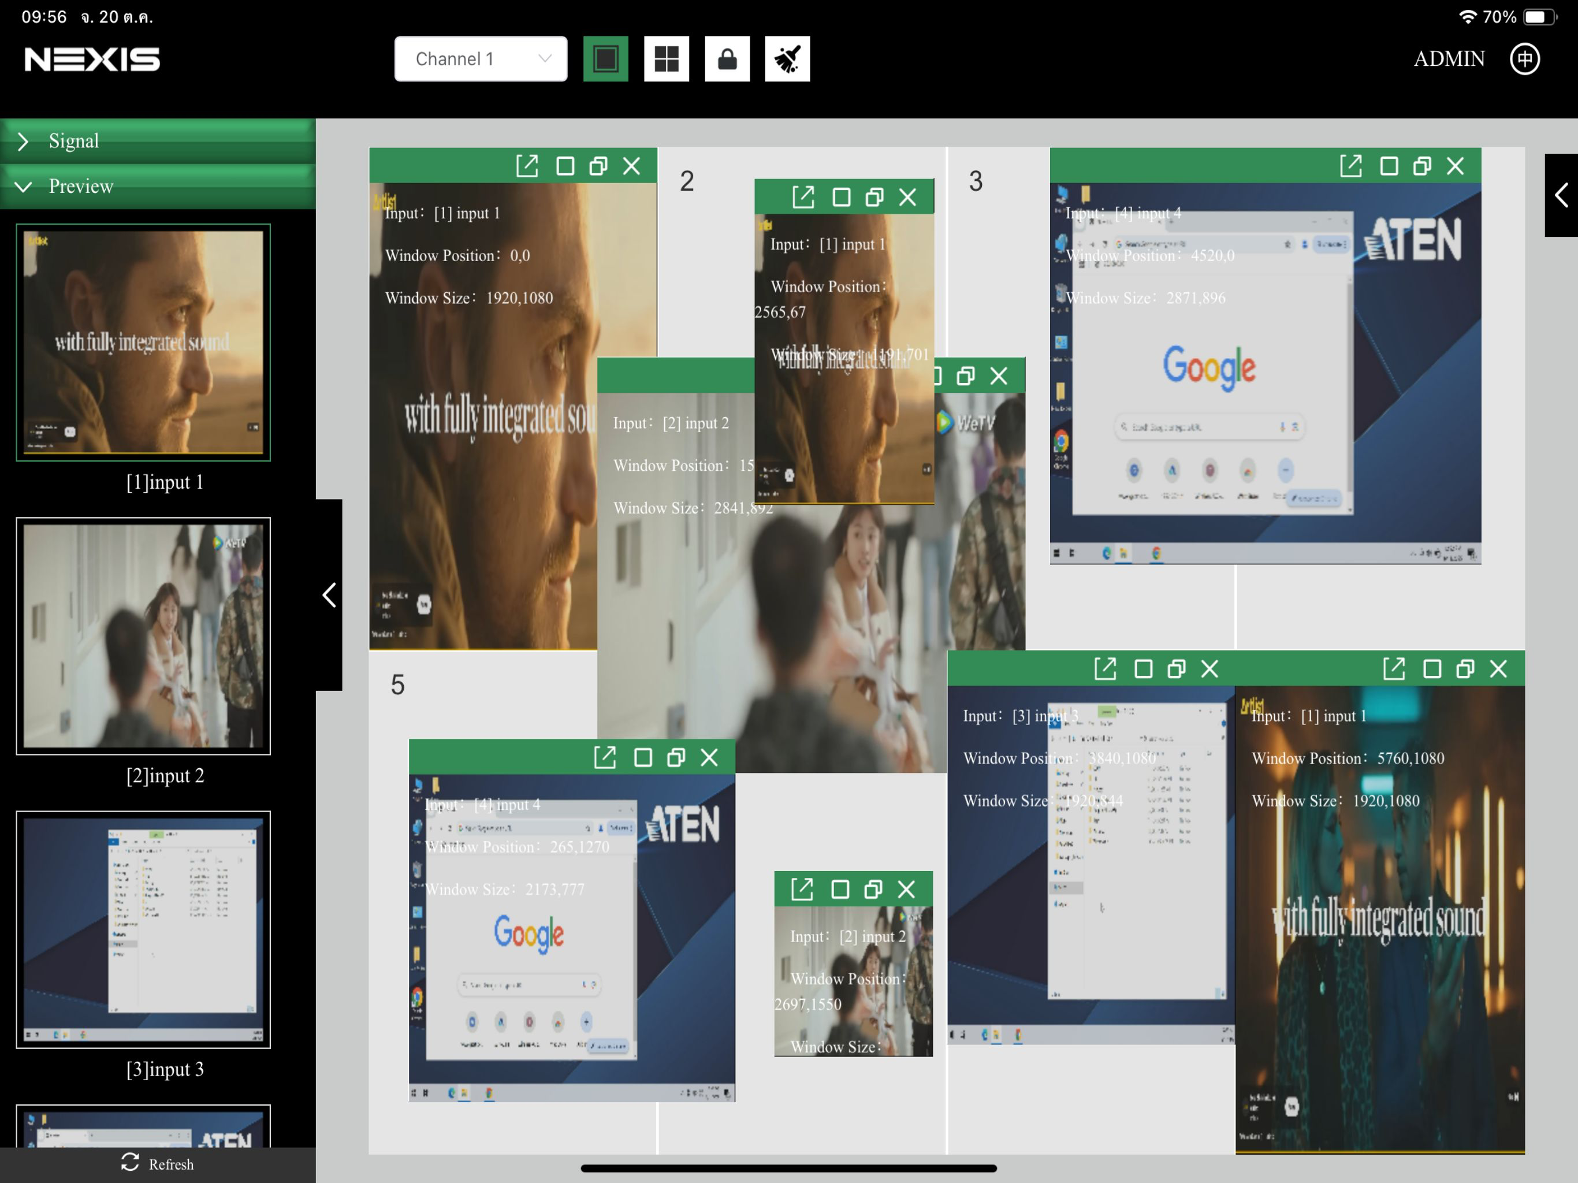Click the '[3]input 3' thumbnail label

coord(165,1069)
